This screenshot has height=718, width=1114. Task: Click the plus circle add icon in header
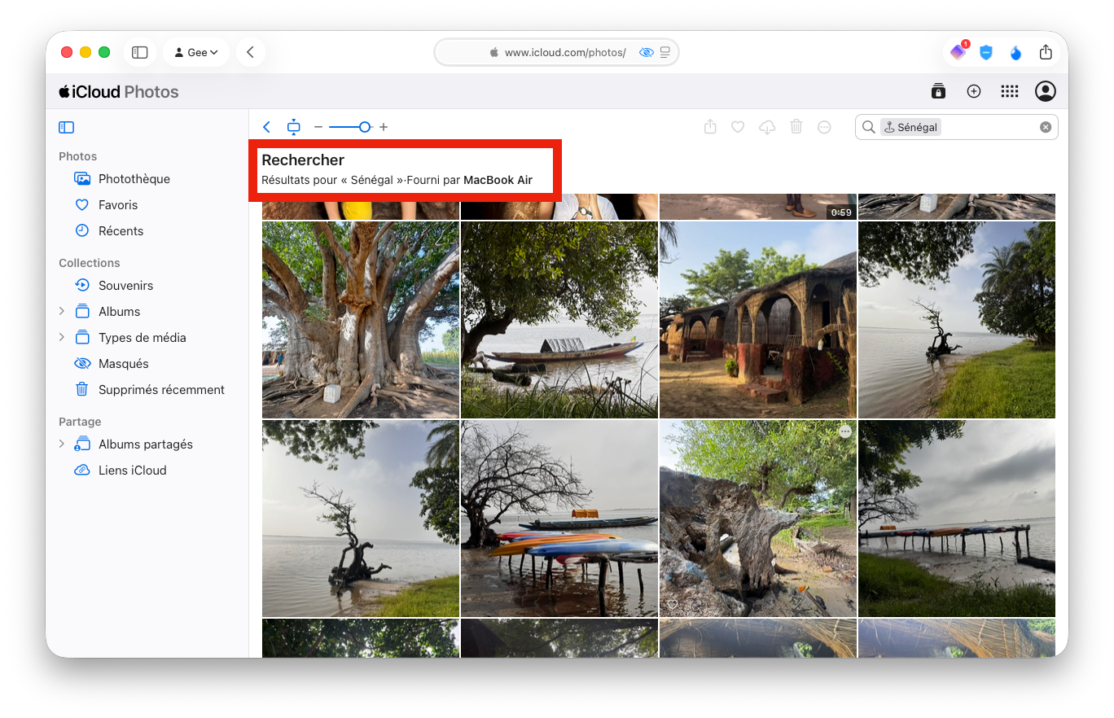tap(974, 92)
